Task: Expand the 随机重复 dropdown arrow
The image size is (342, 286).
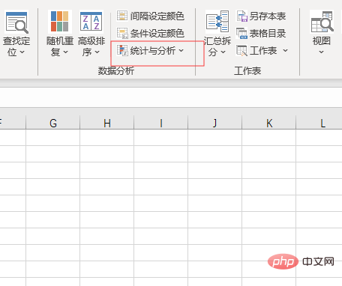Action: click(x=65, y=52)
